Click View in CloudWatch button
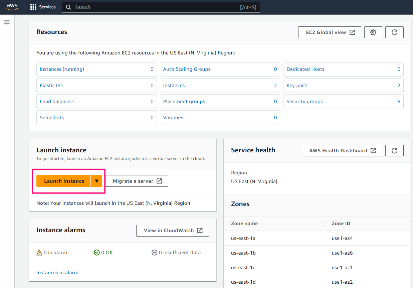The image size is (413, 288). coord(173,231)
